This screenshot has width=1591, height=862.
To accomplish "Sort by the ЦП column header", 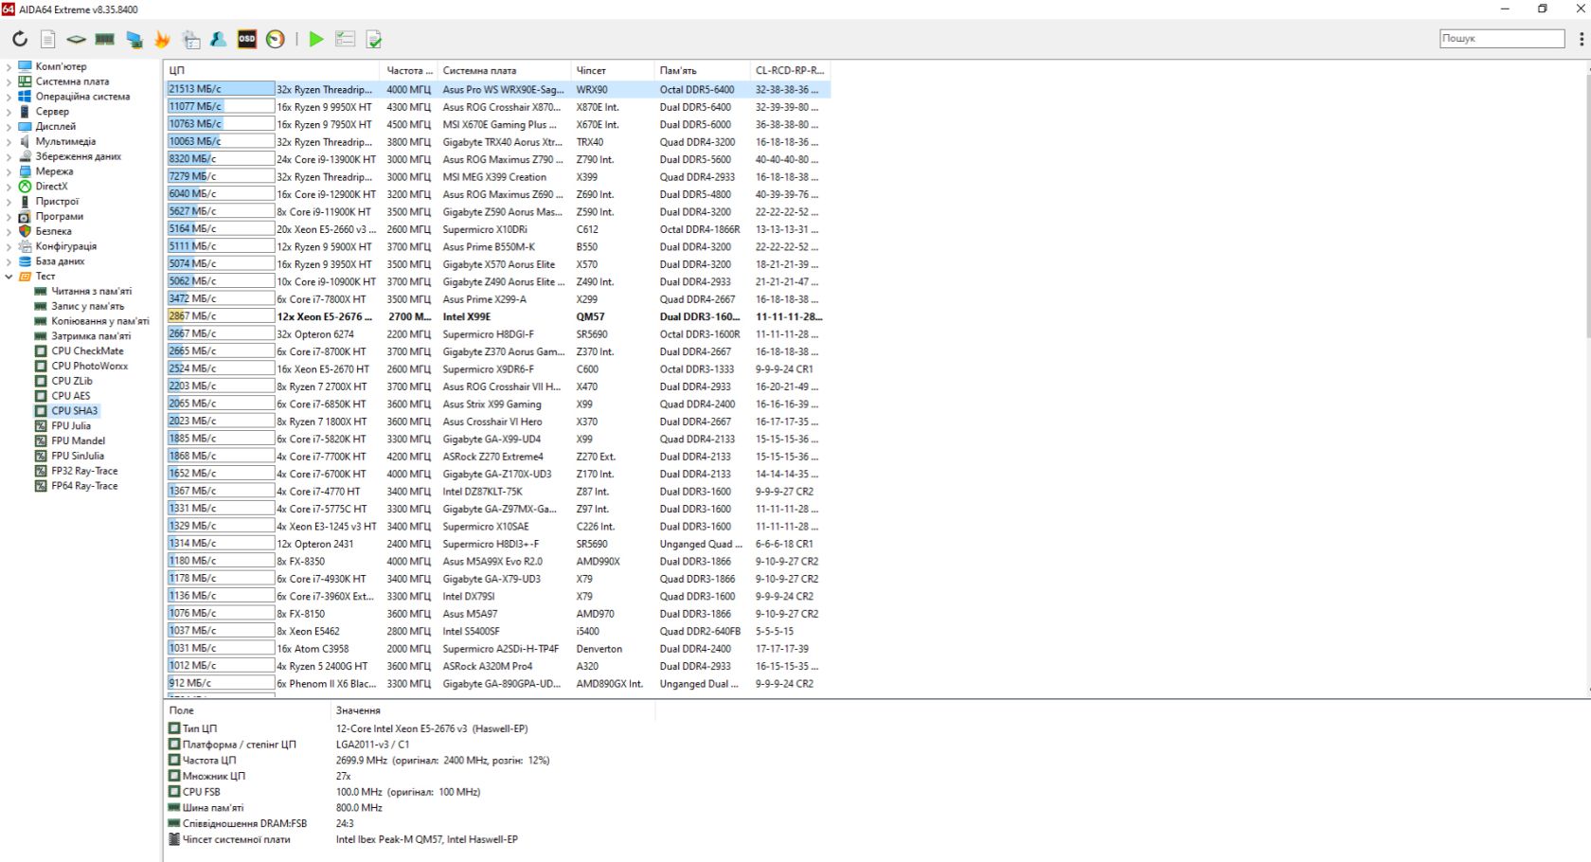I will point(274,70).
